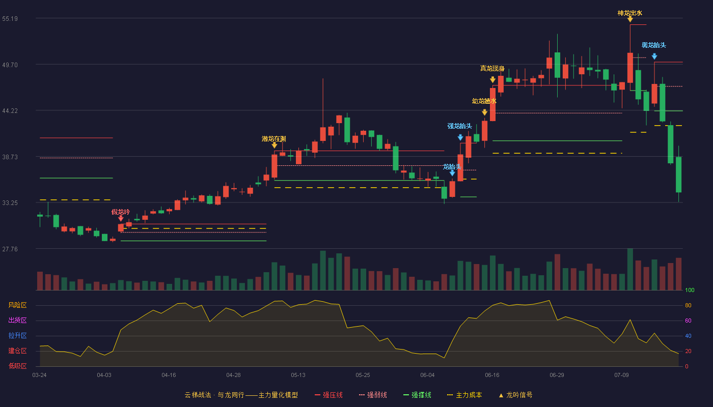The image size is (713, 407).
Task: Click the 33.25 price axis label
Action: (10, 203)
